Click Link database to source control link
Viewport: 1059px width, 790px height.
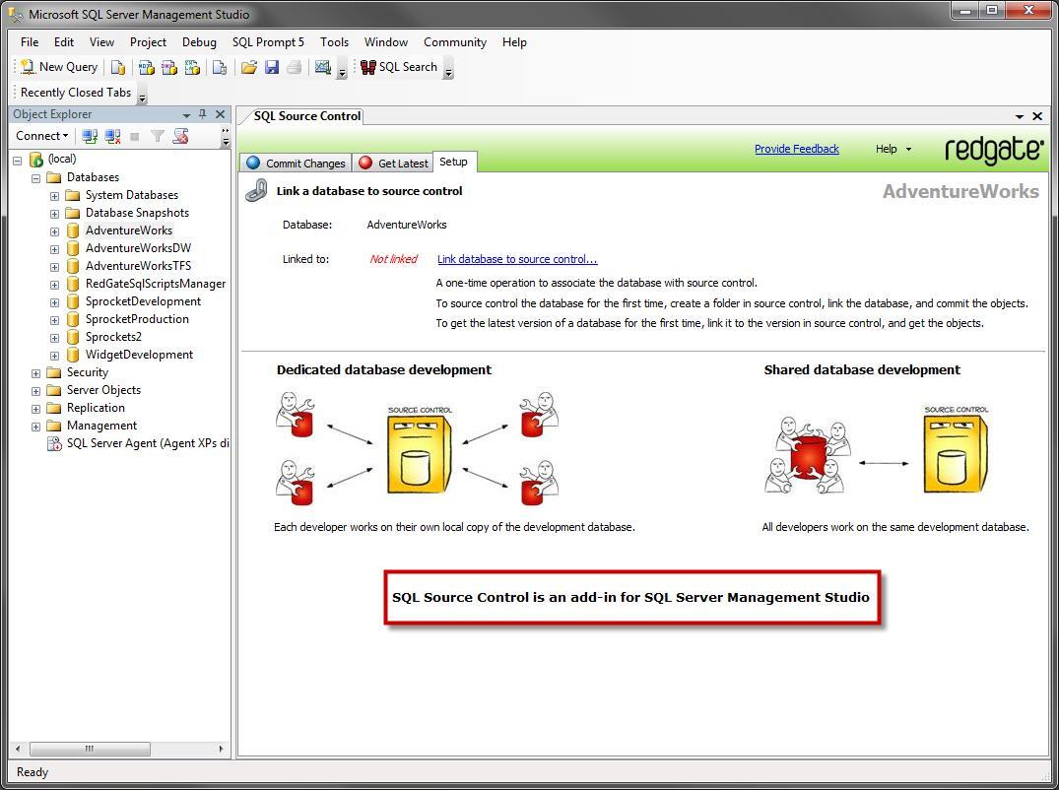click(517, 259)
